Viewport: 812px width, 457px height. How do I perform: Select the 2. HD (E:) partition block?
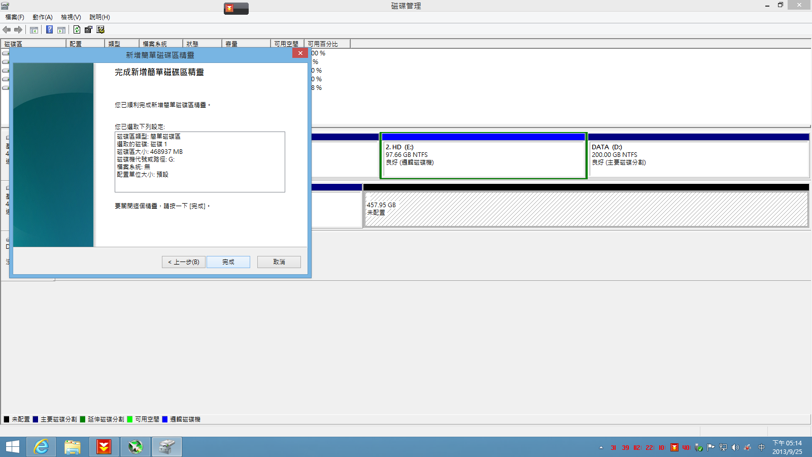tap(484, 156)
